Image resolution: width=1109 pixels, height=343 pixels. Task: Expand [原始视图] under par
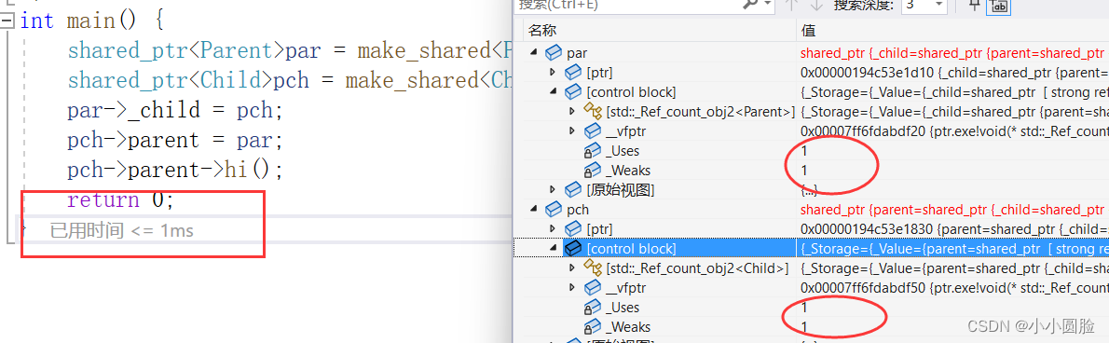coord(553,189)
